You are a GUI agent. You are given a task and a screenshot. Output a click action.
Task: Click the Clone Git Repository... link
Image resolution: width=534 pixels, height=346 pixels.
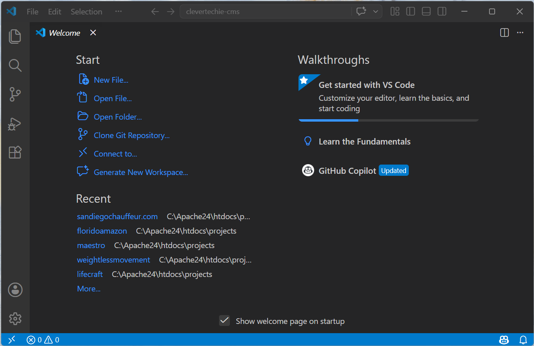[132, 135]
